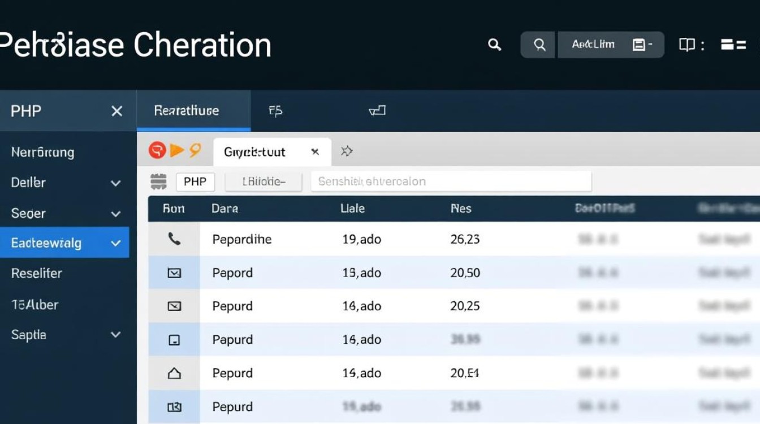Close the PHP sidebar panel
This screenshot has height=424, width=760.
pyautogui.click(x=116, y=111)
